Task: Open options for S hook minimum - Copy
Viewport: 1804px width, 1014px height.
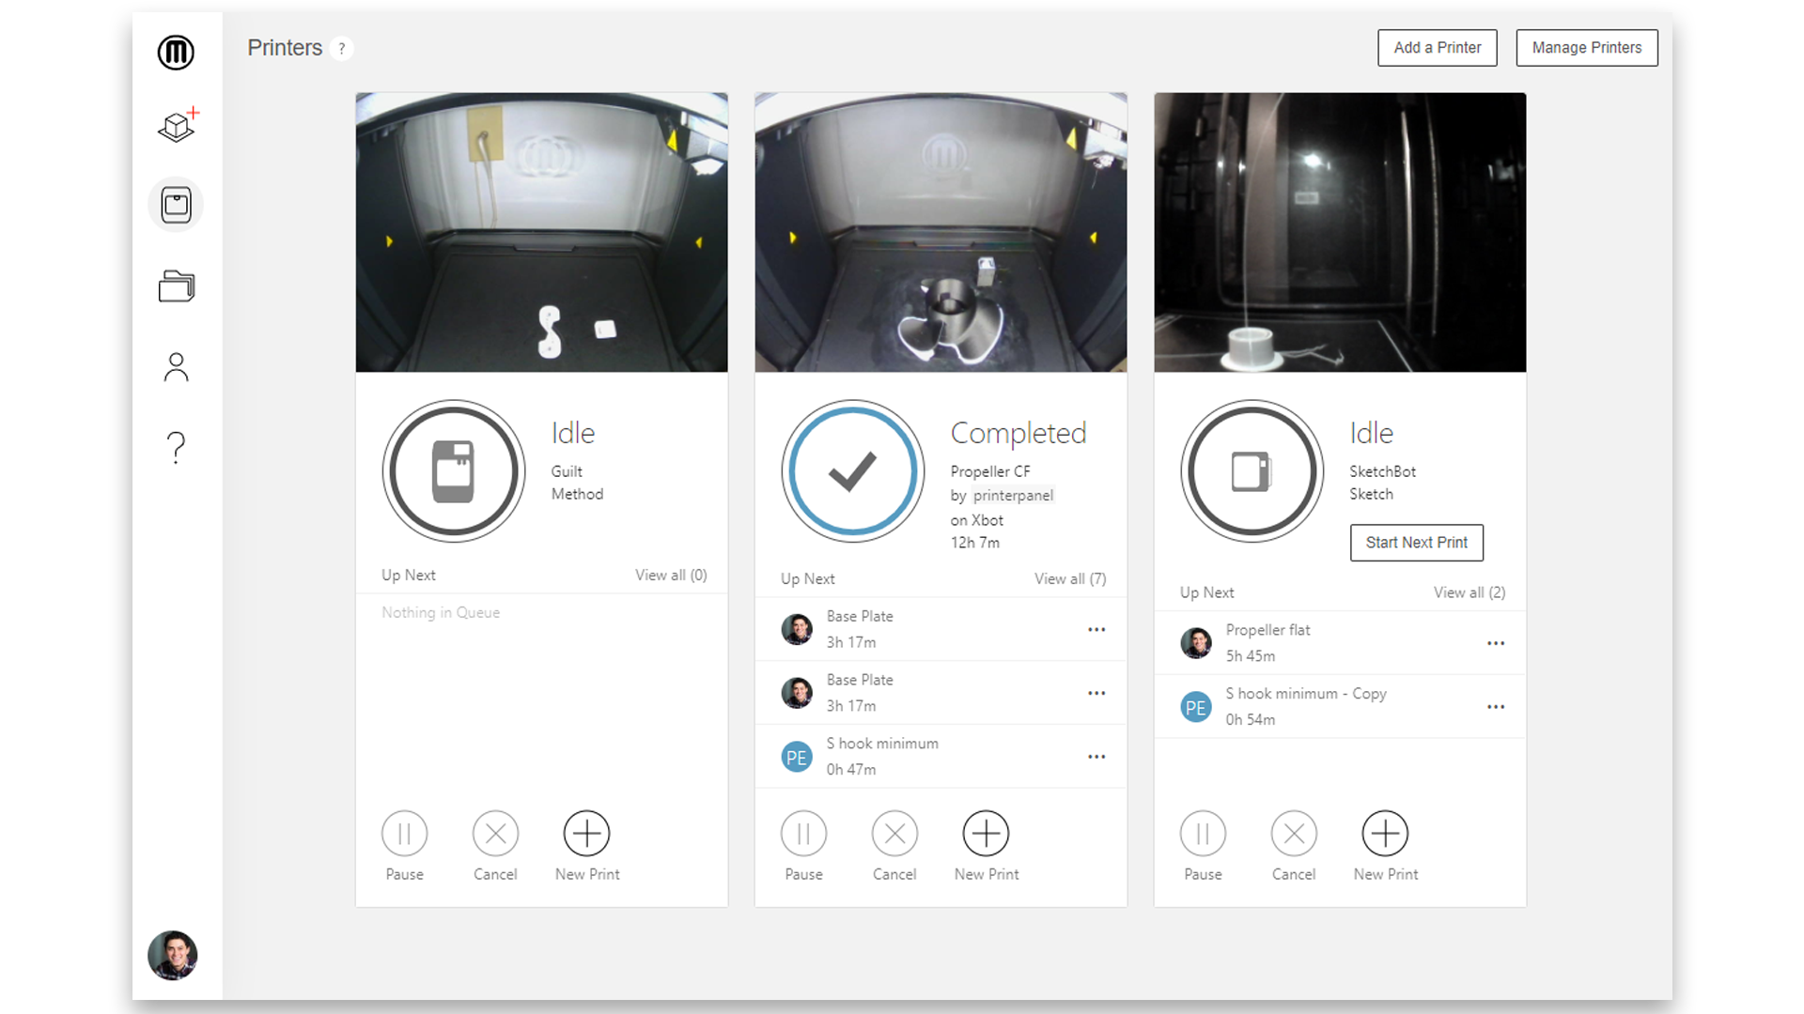Action: (x=1496, y=707)
